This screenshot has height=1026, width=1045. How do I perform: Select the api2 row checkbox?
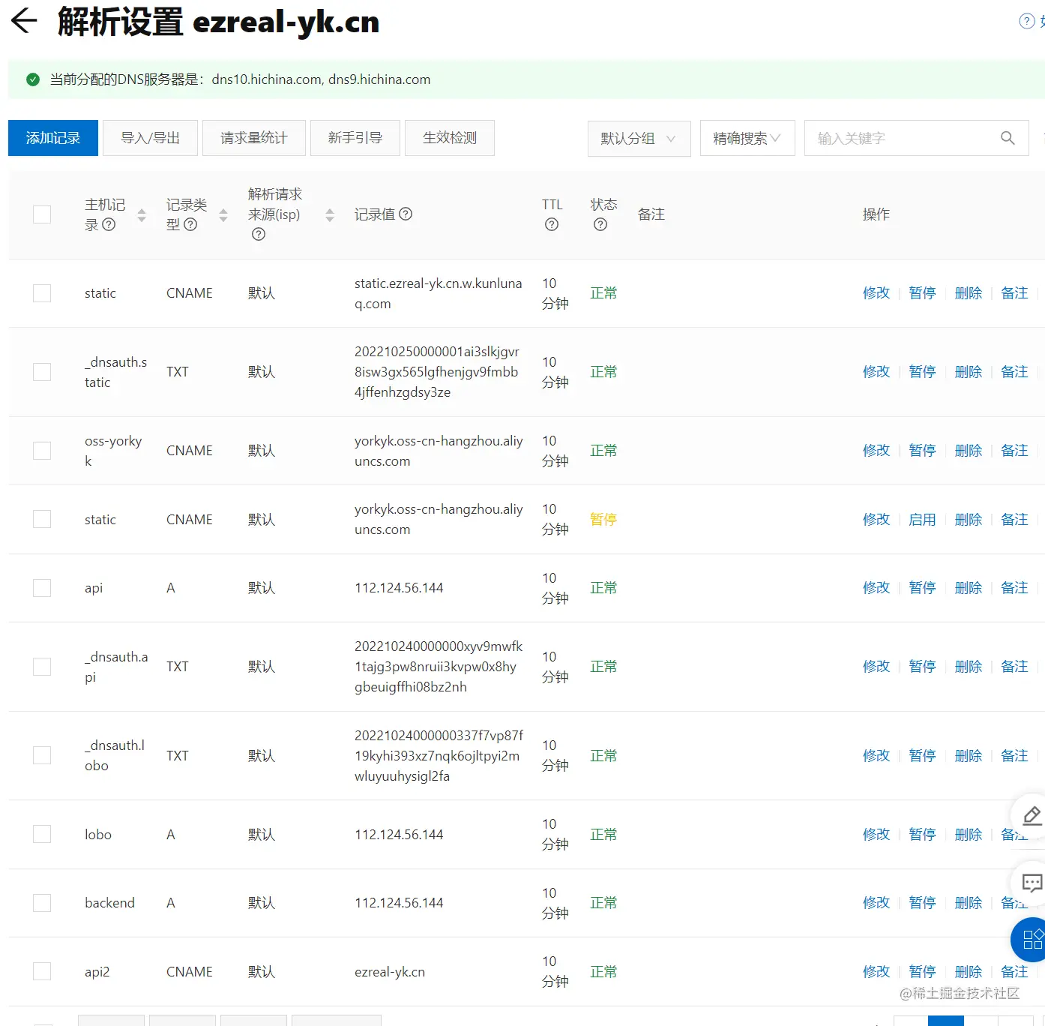click(x=42, y=971)
